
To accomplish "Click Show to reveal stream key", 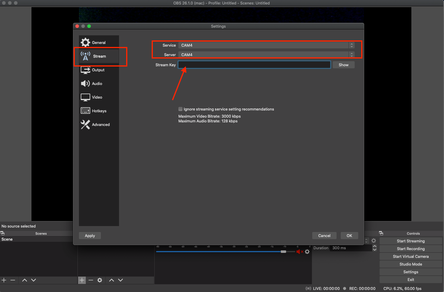I will [343, 65].
